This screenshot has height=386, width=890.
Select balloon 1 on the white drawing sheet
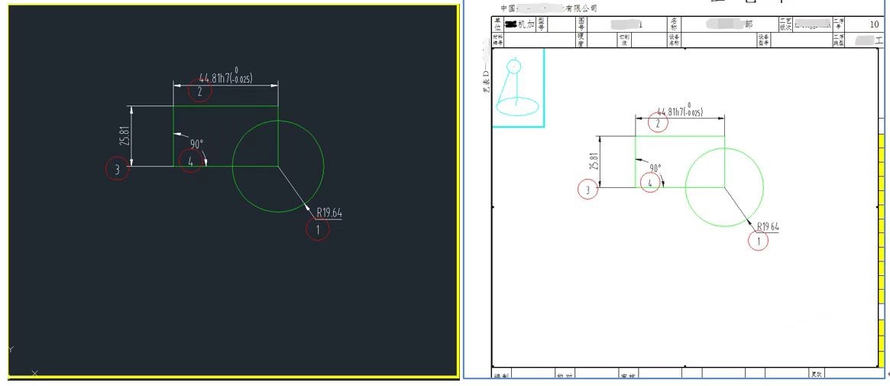759,241
